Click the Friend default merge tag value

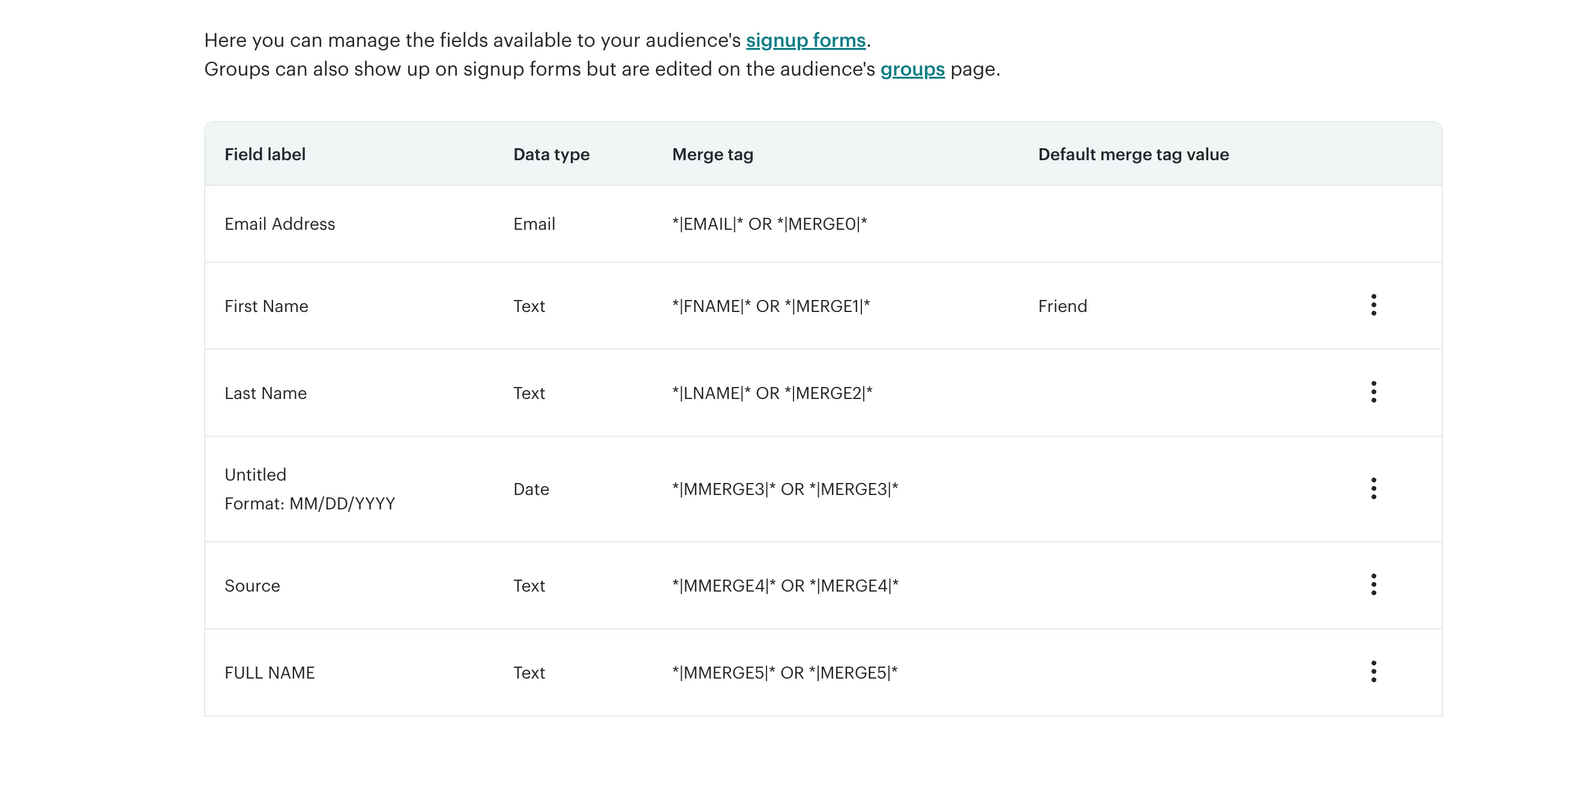[x=1062, y=307]
